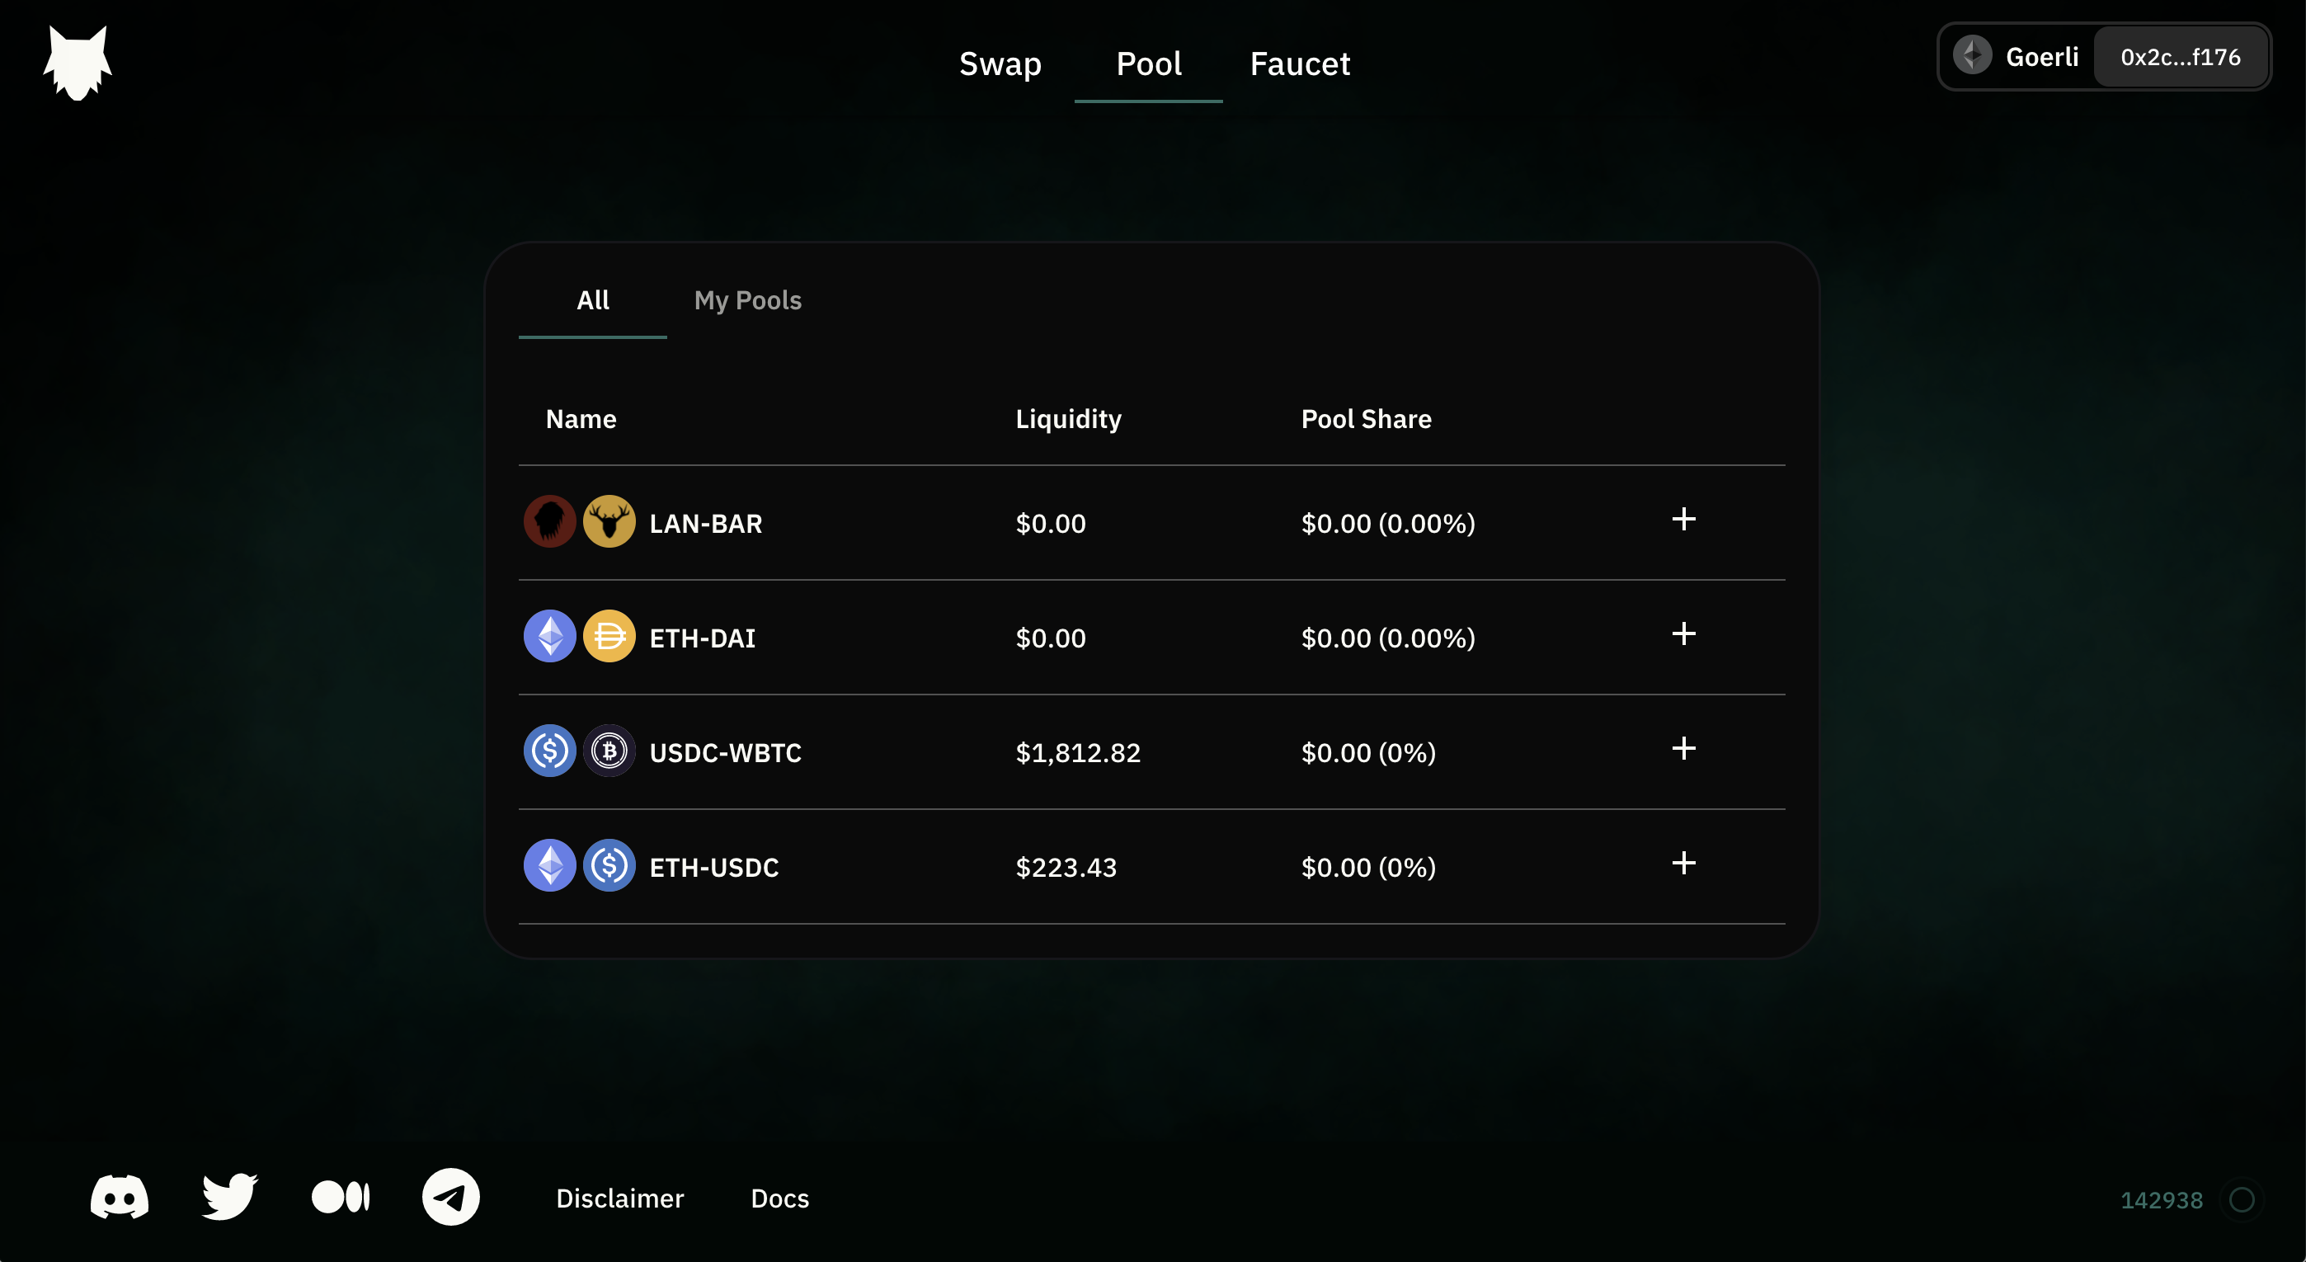Click the block status circle indicator
2306x1262 pixels.
(x=2242, y=1199)
